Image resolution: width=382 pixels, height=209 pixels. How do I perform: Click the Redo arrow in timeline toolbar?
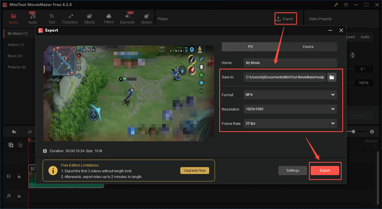pyautogui.click(x=29, y=132)
